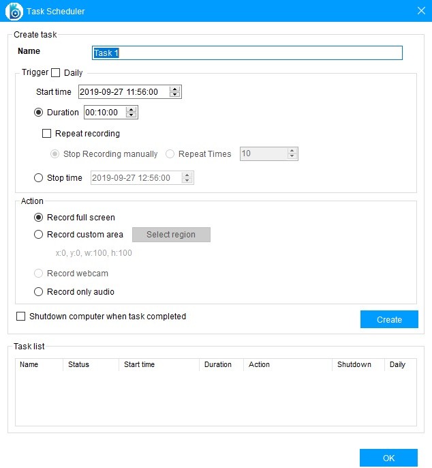
Task: Increase Start time with up arrow
Action: point(175,89)
